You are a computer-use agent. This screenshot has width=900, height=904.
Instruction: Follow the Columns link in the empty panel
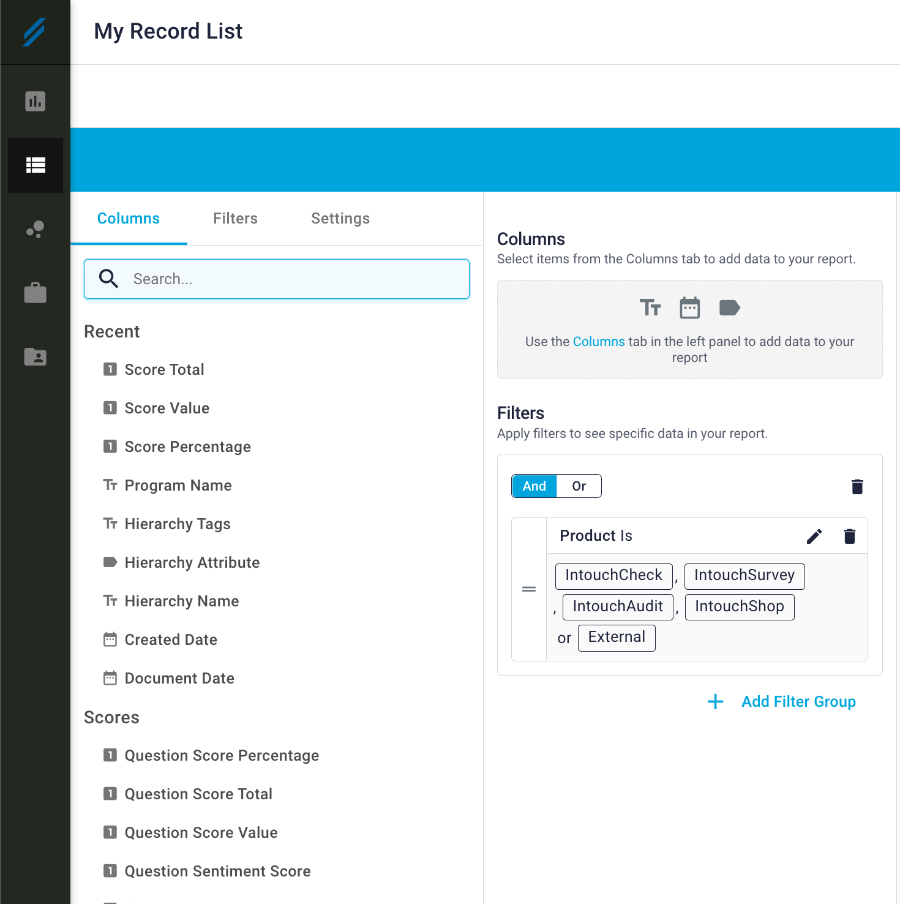pos(598,342)
